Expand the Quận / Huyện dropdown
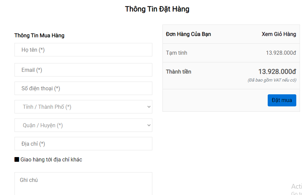The width and height of the screenshot is (302, 195). 83,125
